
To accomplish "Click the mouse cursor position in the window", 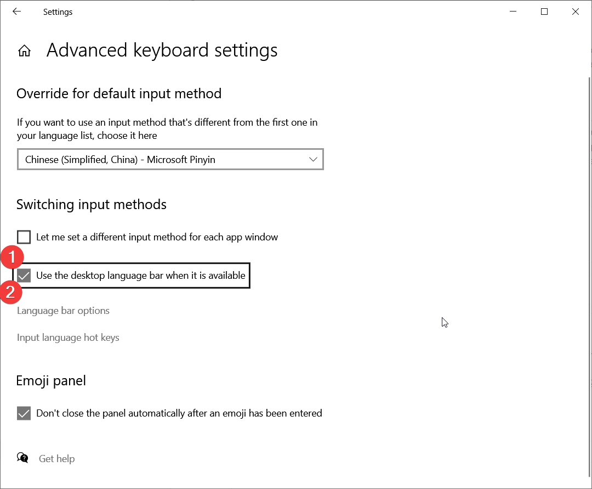I will click(x=445, y=322).
